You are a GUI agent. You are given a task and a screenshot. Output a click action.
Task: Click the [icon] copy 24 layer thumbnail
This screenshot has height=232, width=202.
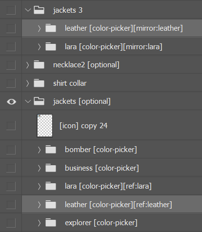pos(45,126)
